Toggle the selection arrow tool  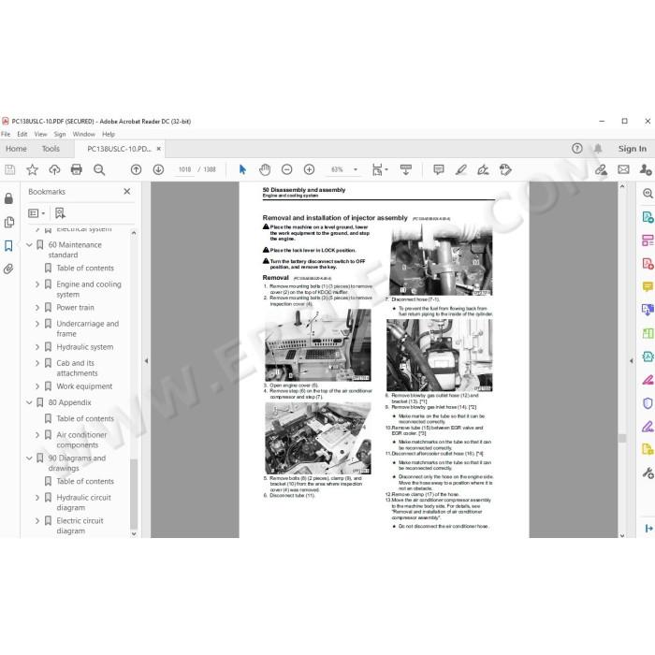click(242, 169)
